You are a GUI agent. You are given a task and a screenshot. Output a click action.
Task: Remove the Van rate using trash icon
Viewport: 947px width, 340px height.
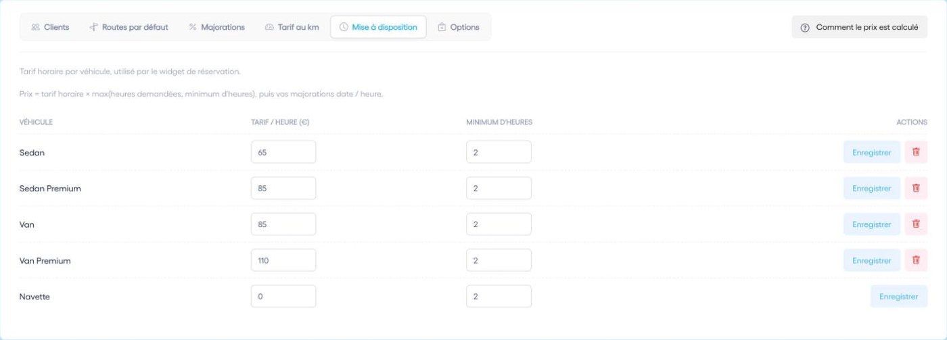916,224
